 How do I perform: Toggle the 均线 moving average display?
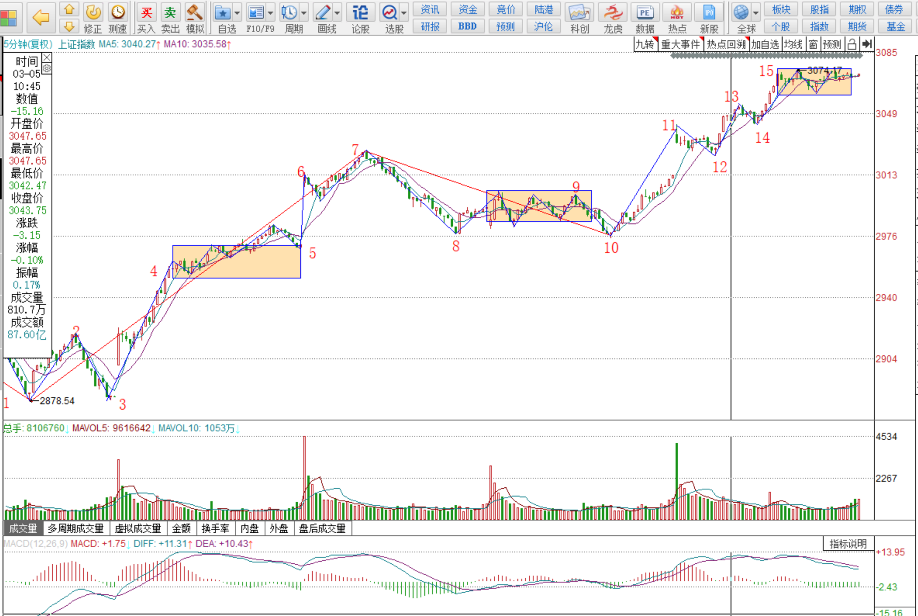793,44
